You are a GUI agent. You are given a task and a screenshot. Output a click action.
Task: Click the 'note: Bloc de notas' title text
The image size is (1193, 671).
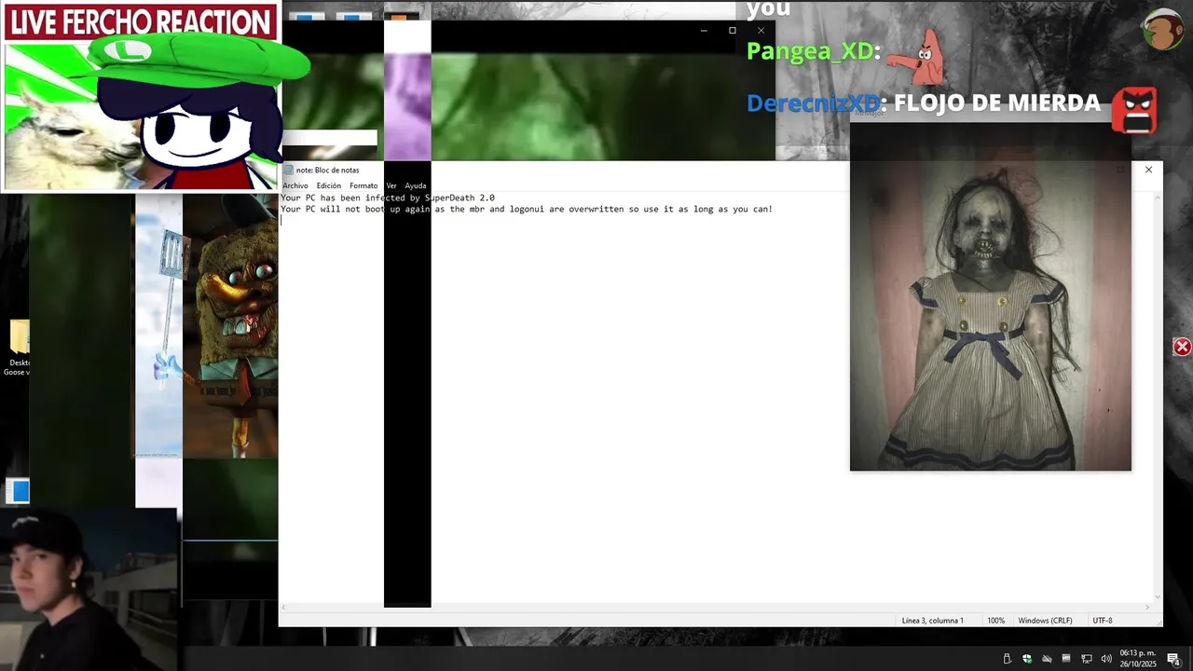click(x=328, y=171)
